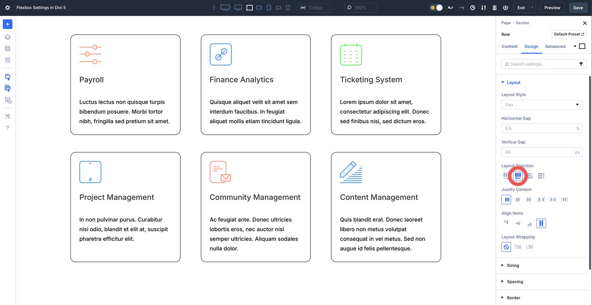Select column direction option under Layout Direction
Screen dimensions: 592x305
[530, 176]
